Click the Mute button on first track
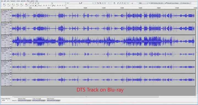 click(3, 14)
